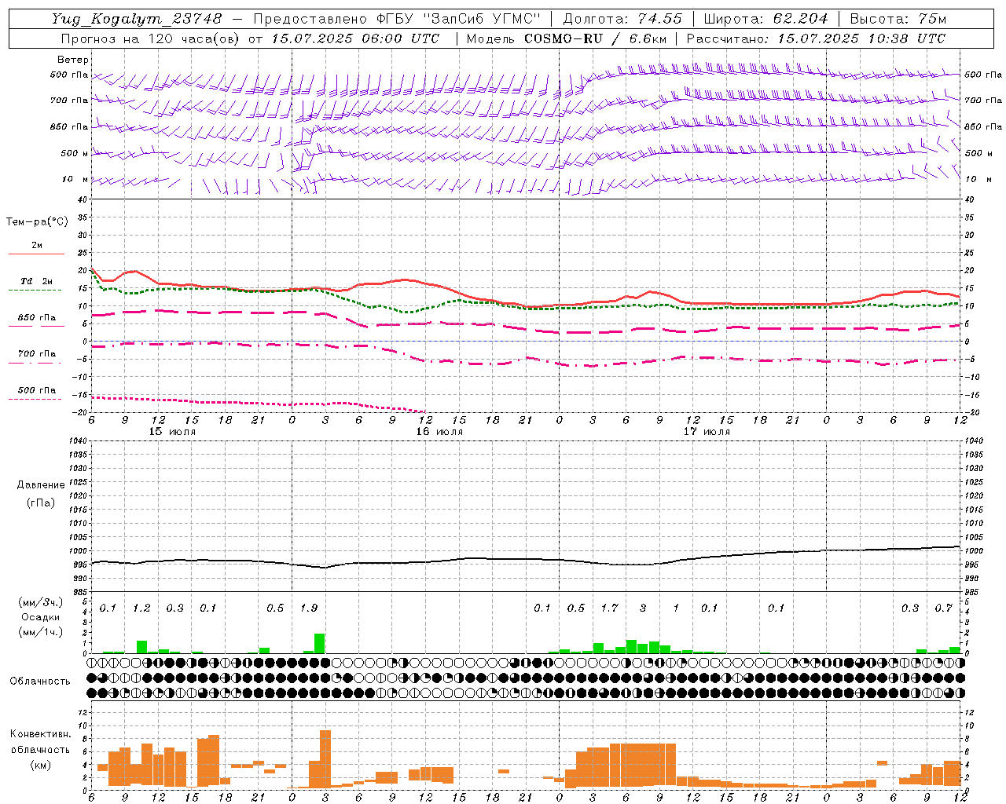This screenshot has width=1006, height=804.
Task: Click the elevation text Высота: 75м
Action: click(898, 19)
